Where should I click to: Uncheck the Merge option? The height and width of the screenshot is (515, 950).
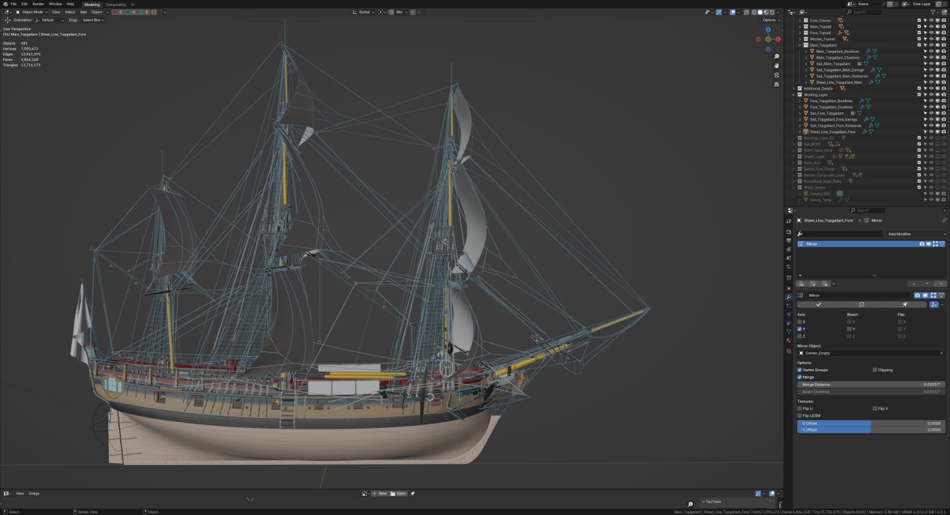click(800, 377)
